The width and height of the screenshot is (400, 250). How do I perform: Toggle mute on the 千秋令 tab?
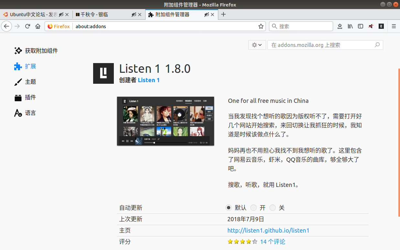coord(134,15)
